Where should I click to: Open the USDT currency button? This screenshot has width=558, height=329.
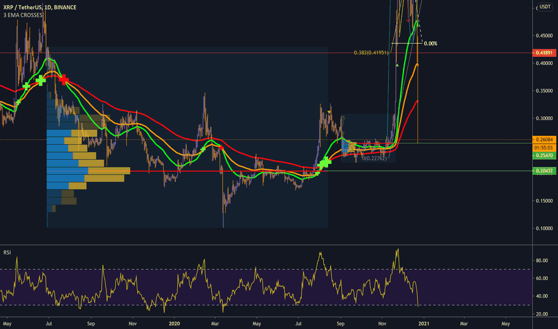click(x=545, y=7)
